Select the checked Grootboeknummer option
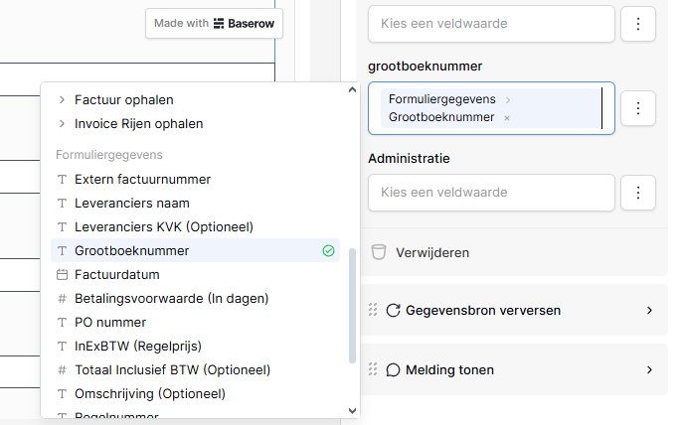 pyautogui.click(x=131, y=251)
